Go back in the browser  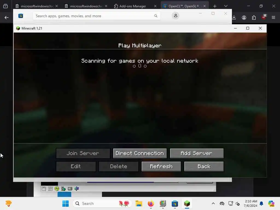[x=7, y=17]
